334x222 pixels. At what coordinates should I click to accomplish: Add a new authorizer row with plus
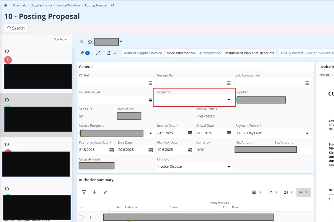[x=95, y=192]
